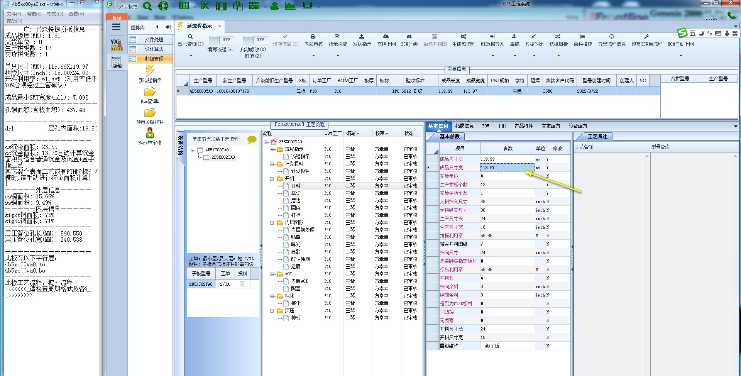Screen dimensions: 741x376
Task: Toggle the moon icon on the IME bar
Action: tap(702, 33)
